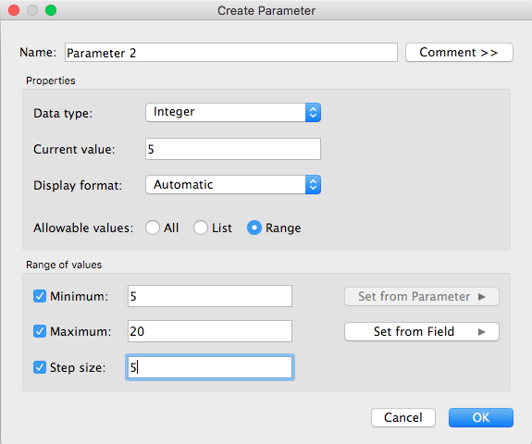Select the All allowable values option

click(x=153, y=228)
